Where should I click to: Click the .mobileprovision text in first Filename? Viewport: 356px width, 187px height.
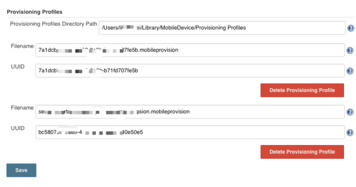point(158,50)
